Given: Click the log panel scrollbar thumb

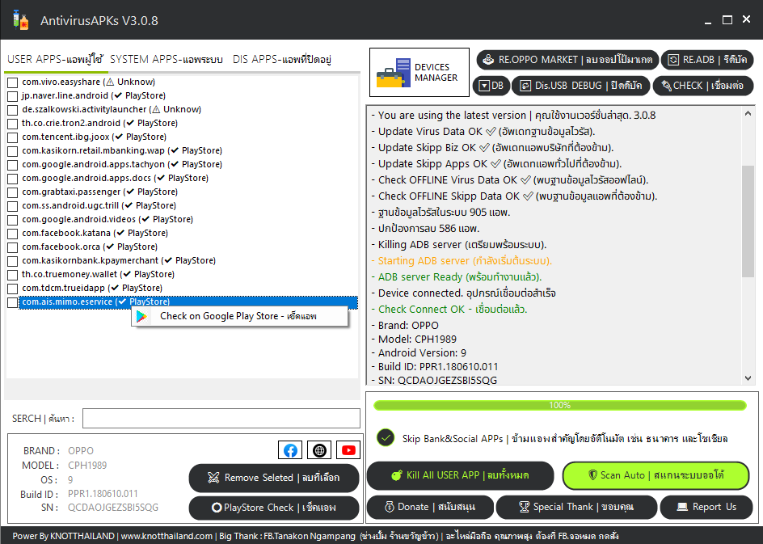Looking at the screenshot, I should click(748, 221).
